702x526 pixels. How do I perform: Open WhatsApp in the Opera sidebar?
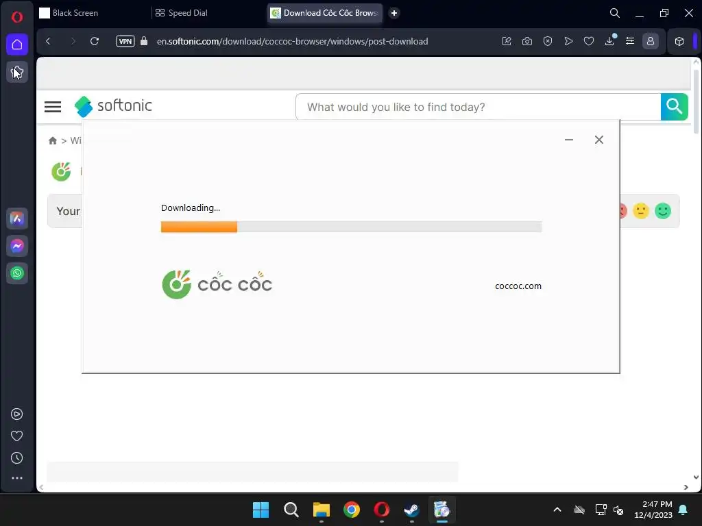[x=17, y=273]
